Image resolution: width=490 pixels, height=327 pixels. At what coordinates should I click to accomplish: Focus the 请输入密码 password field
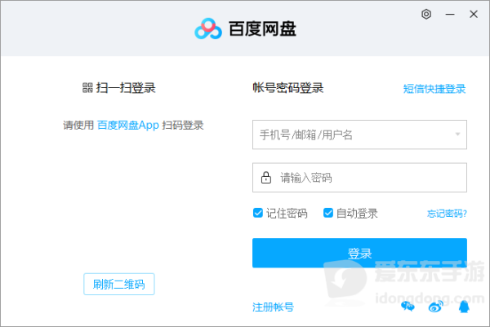click(x=359, y=178)
